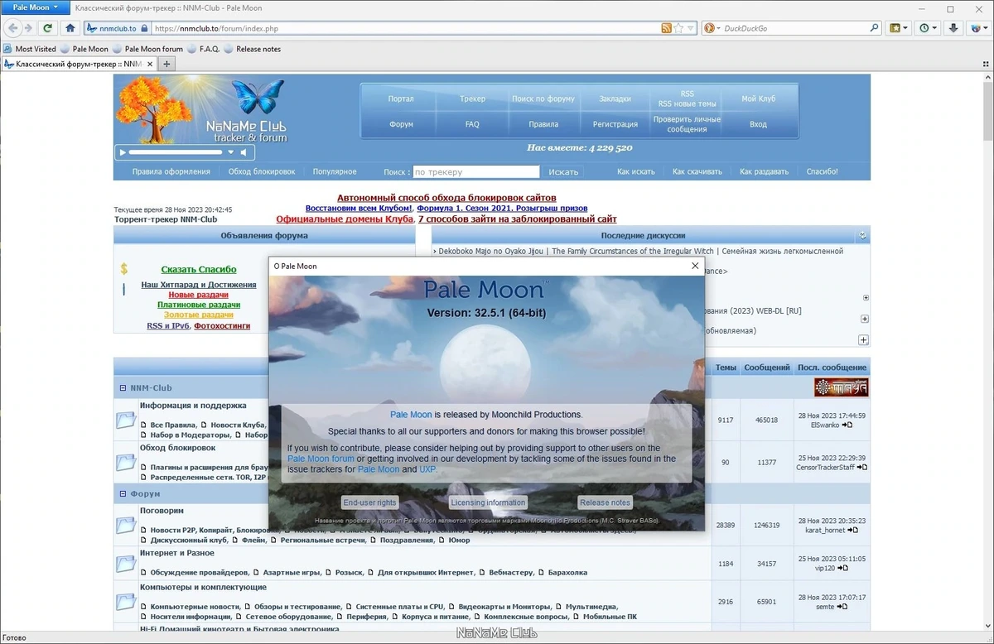Screen dimensions: 994x644
Task: Open the Золотые раздачи link
Action: point(199,315)
